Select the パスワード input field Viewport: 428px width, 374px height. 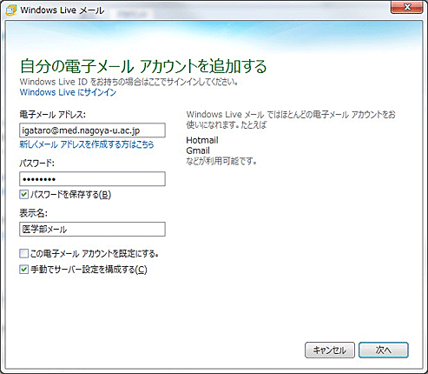92,179
